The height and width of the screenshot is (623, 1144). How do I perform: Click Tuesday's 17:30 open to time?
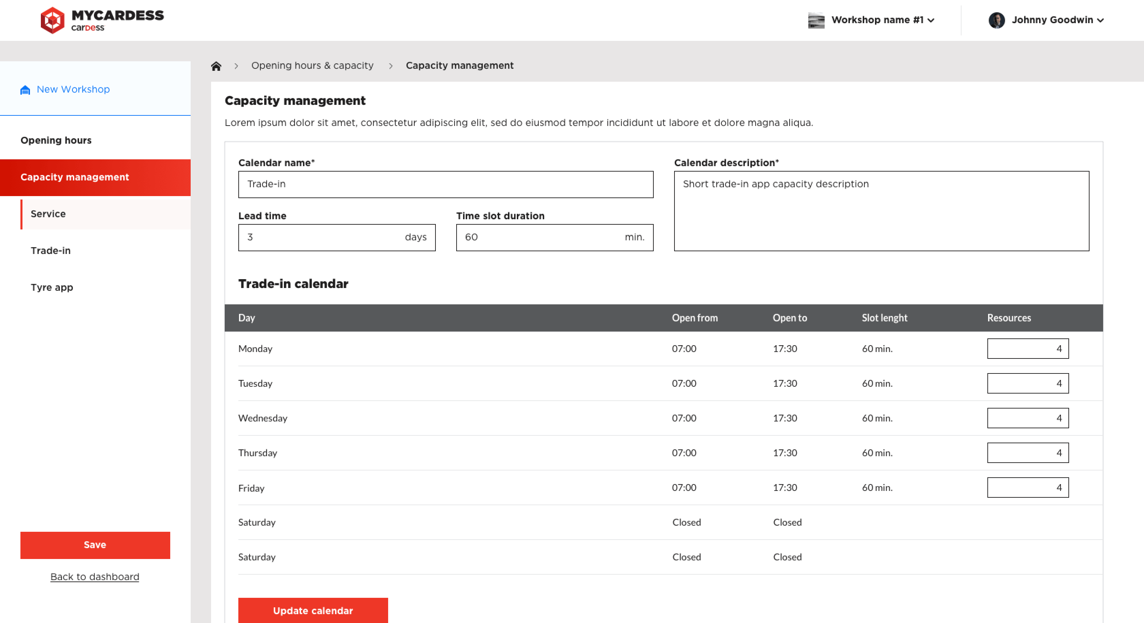785,384
